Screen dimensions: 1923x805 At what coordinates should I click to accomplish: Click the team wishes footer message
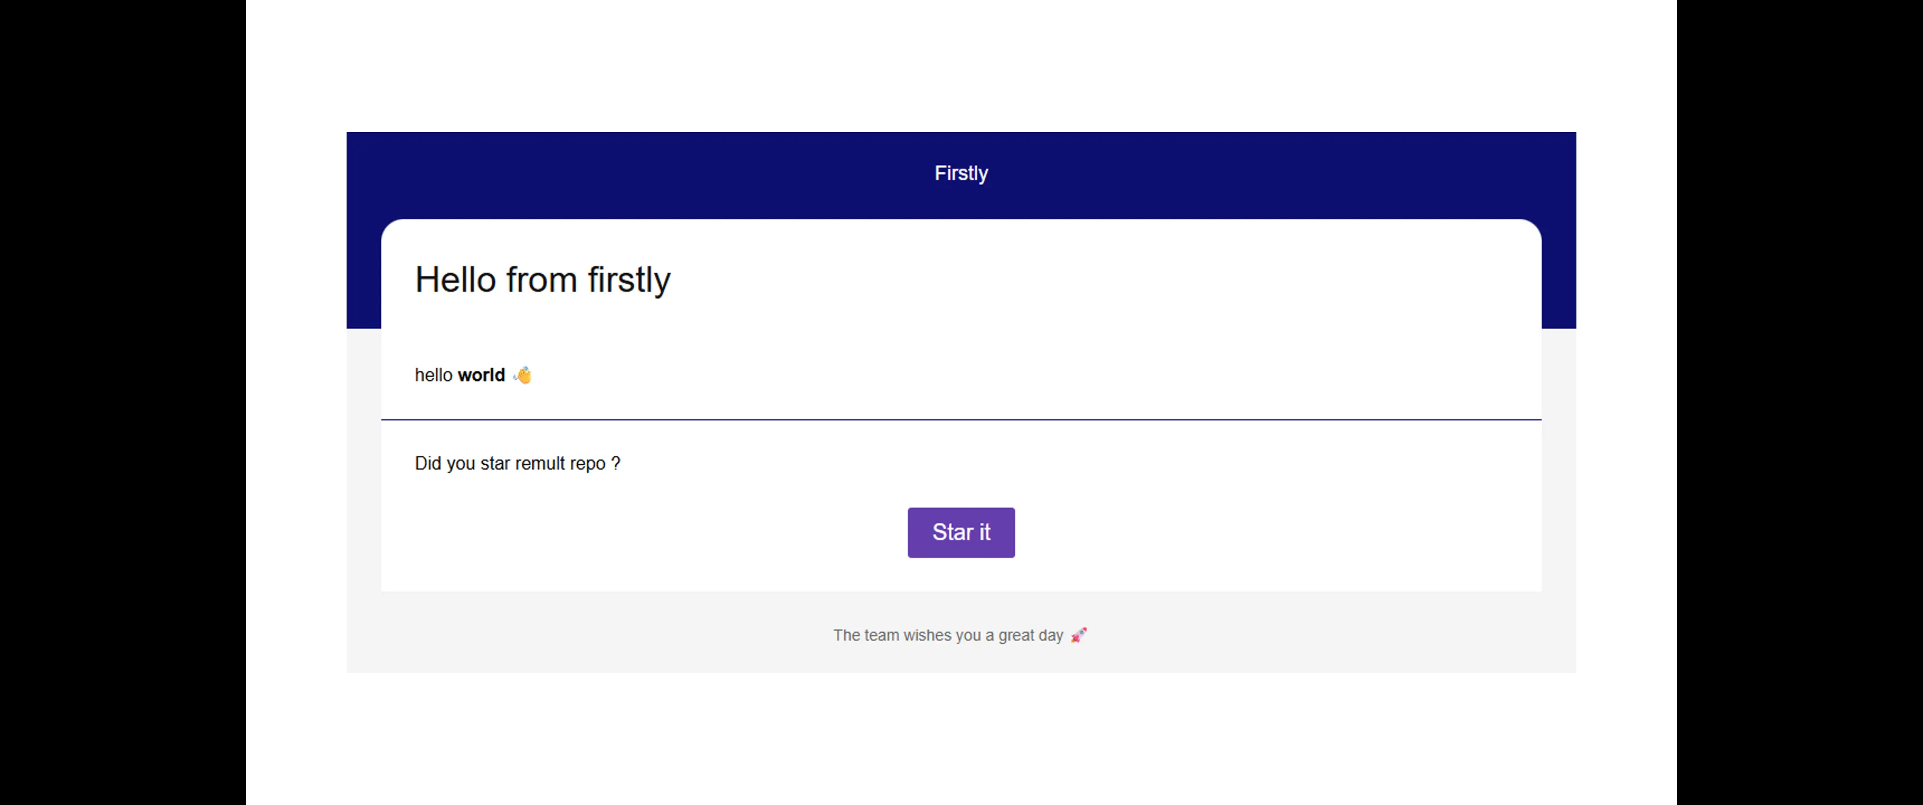point(948,636)
